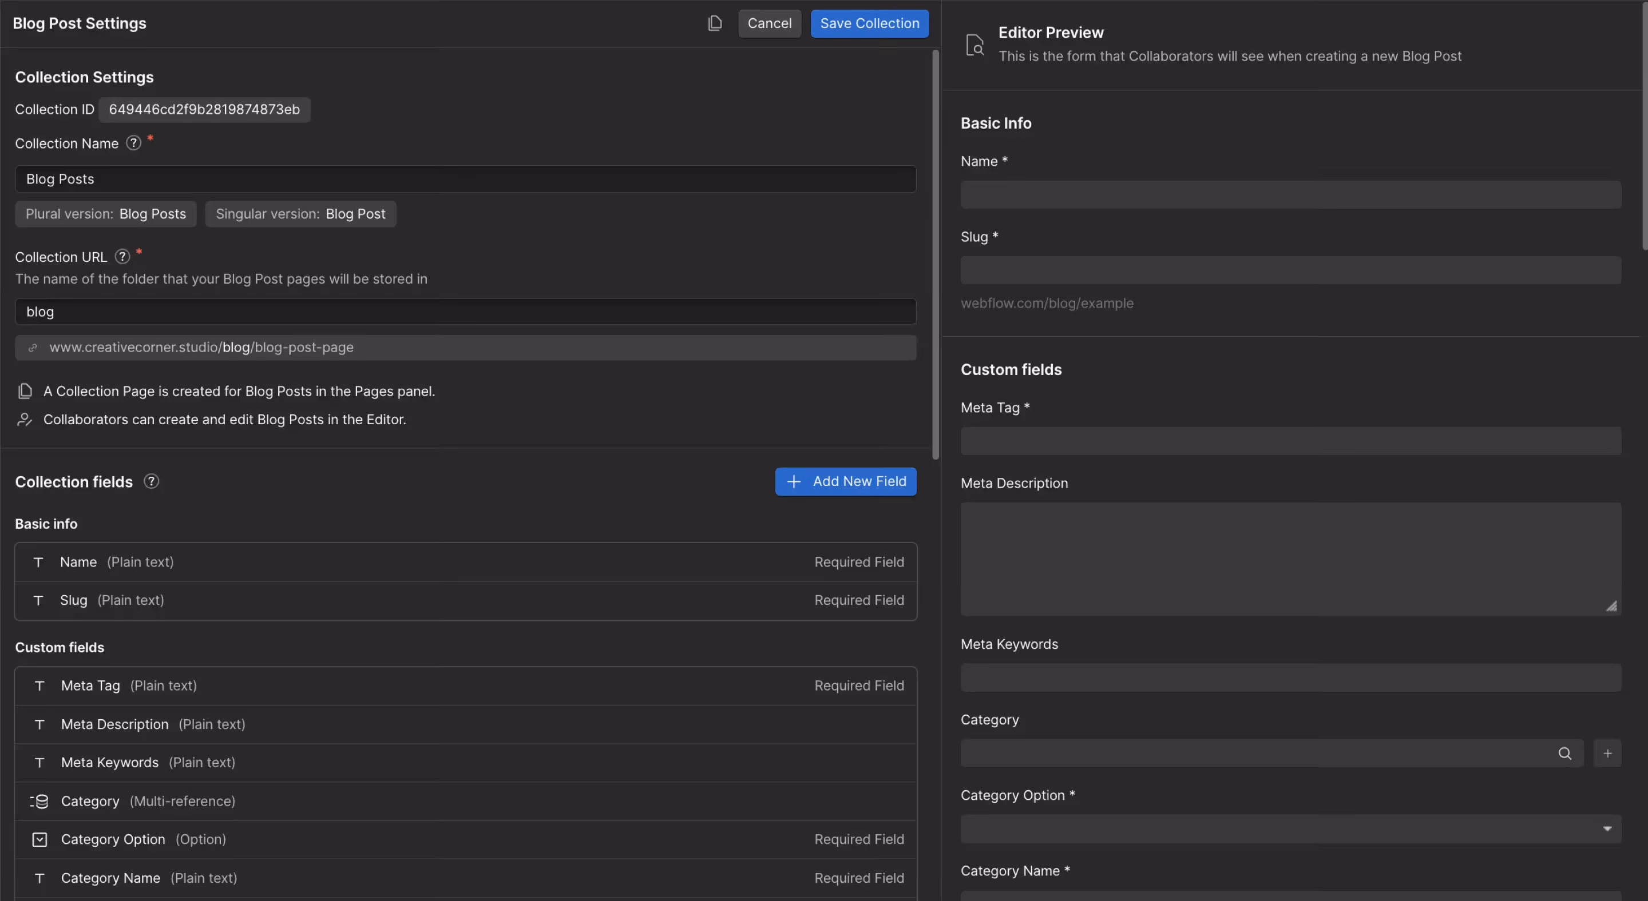1648x901 pixels.
Task: Click the www.creativecorner.studio/blog/blog-post-page URL
Action: point(201,348)
